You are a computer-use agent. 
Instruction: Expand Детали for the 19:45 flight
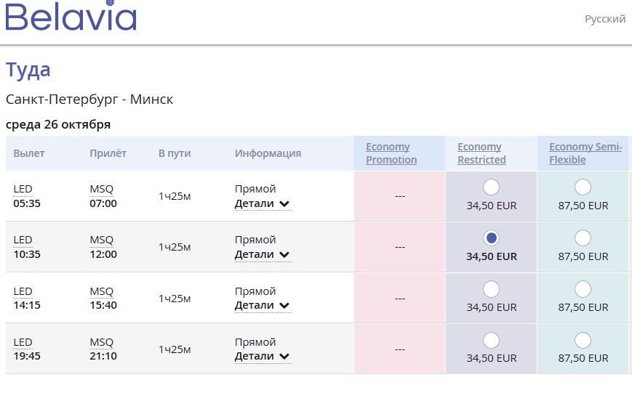click(262, 357)
